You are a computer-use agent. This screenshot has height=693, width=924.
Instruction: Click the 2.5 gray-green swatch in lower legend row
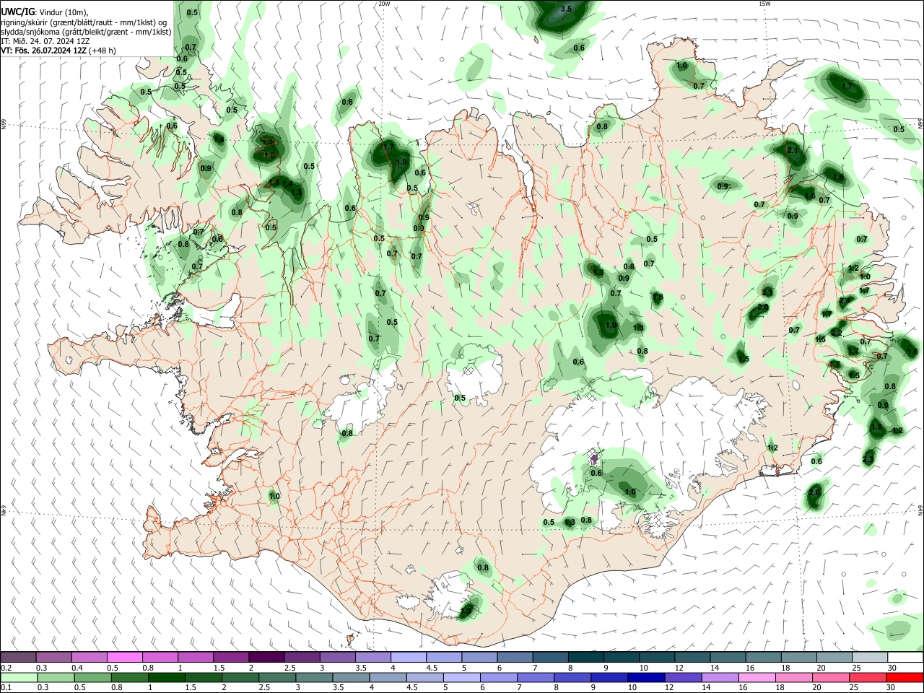click(x=277, y=677)
